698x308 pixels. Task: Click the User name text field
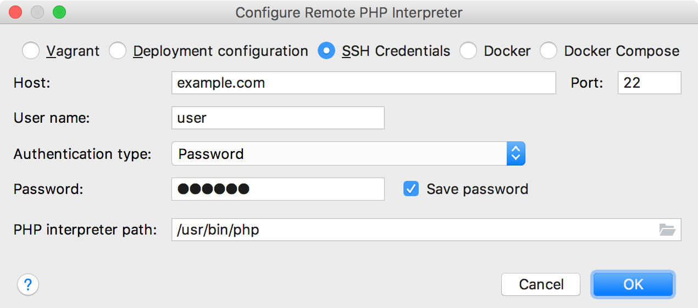(x=278, y=118)
